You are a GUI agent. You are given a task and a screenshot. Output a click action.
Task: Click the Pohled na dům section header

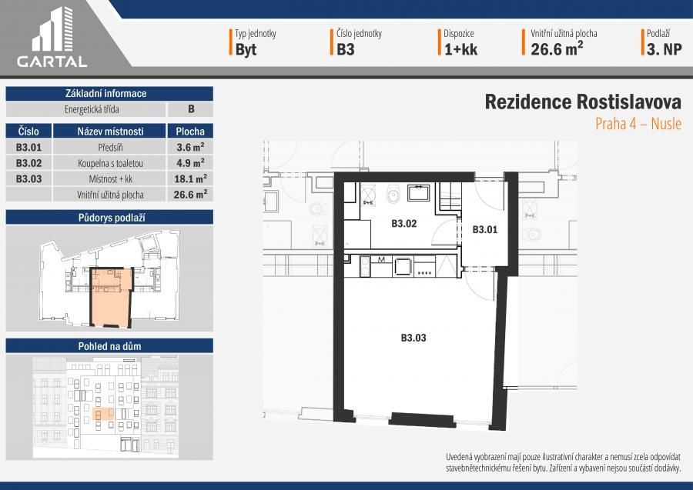(109, 345)
